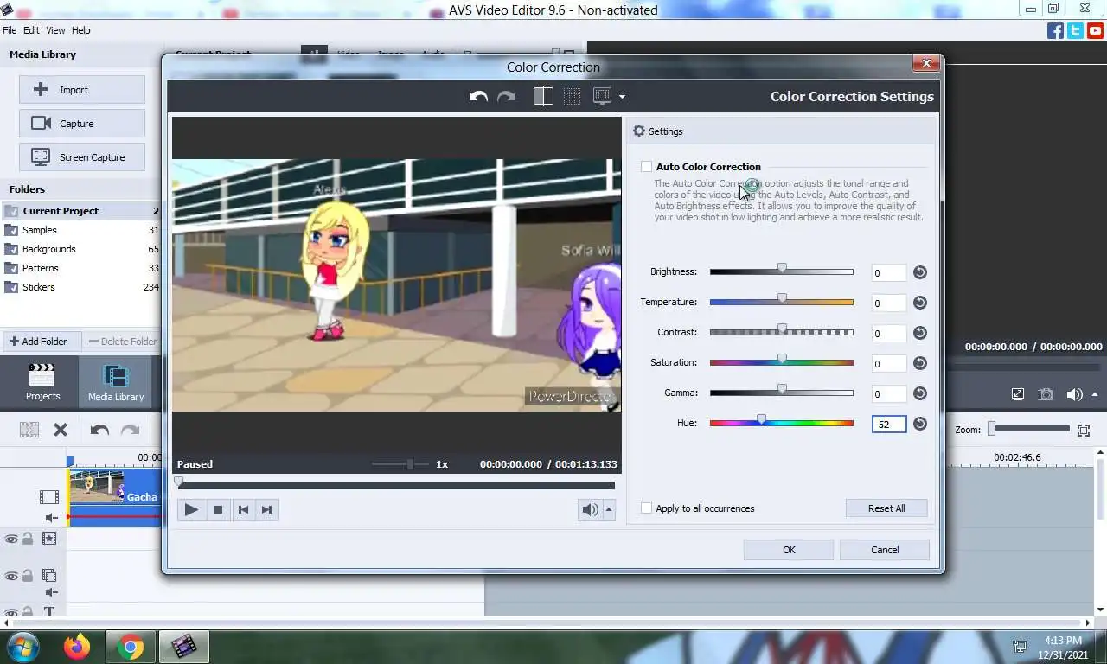The width and height of the screenshot is (1107, 664).
Task: Click the Capture button
Action: [82, 124]
